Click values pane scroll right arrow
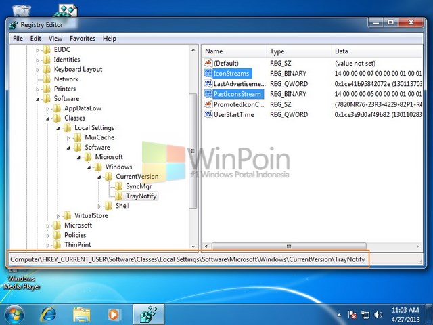433x325 pixels. click(417, 246)
